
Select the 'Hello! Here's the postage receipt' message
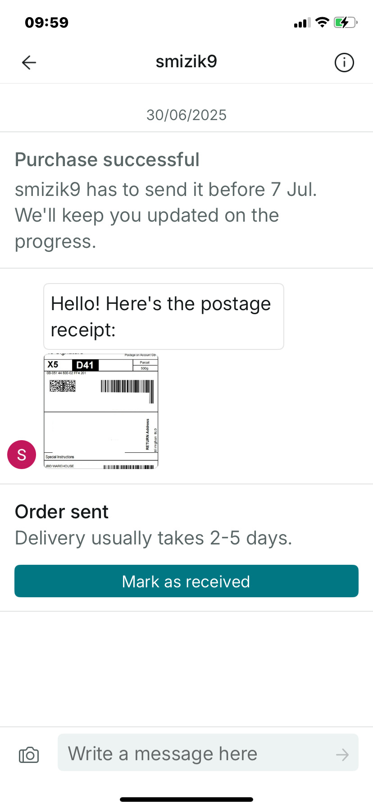[164, 316]
